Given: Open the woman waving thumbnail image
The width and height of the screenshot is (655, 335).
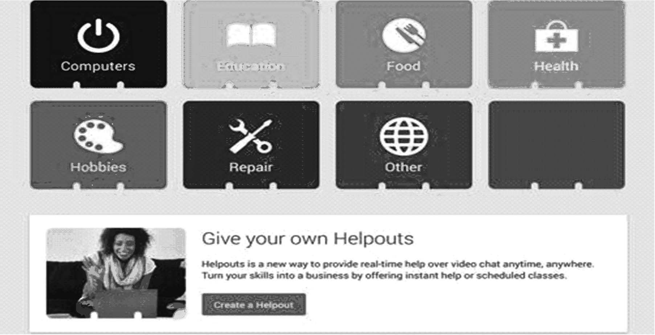Looking at the screenshot, I should click(116, 273).
